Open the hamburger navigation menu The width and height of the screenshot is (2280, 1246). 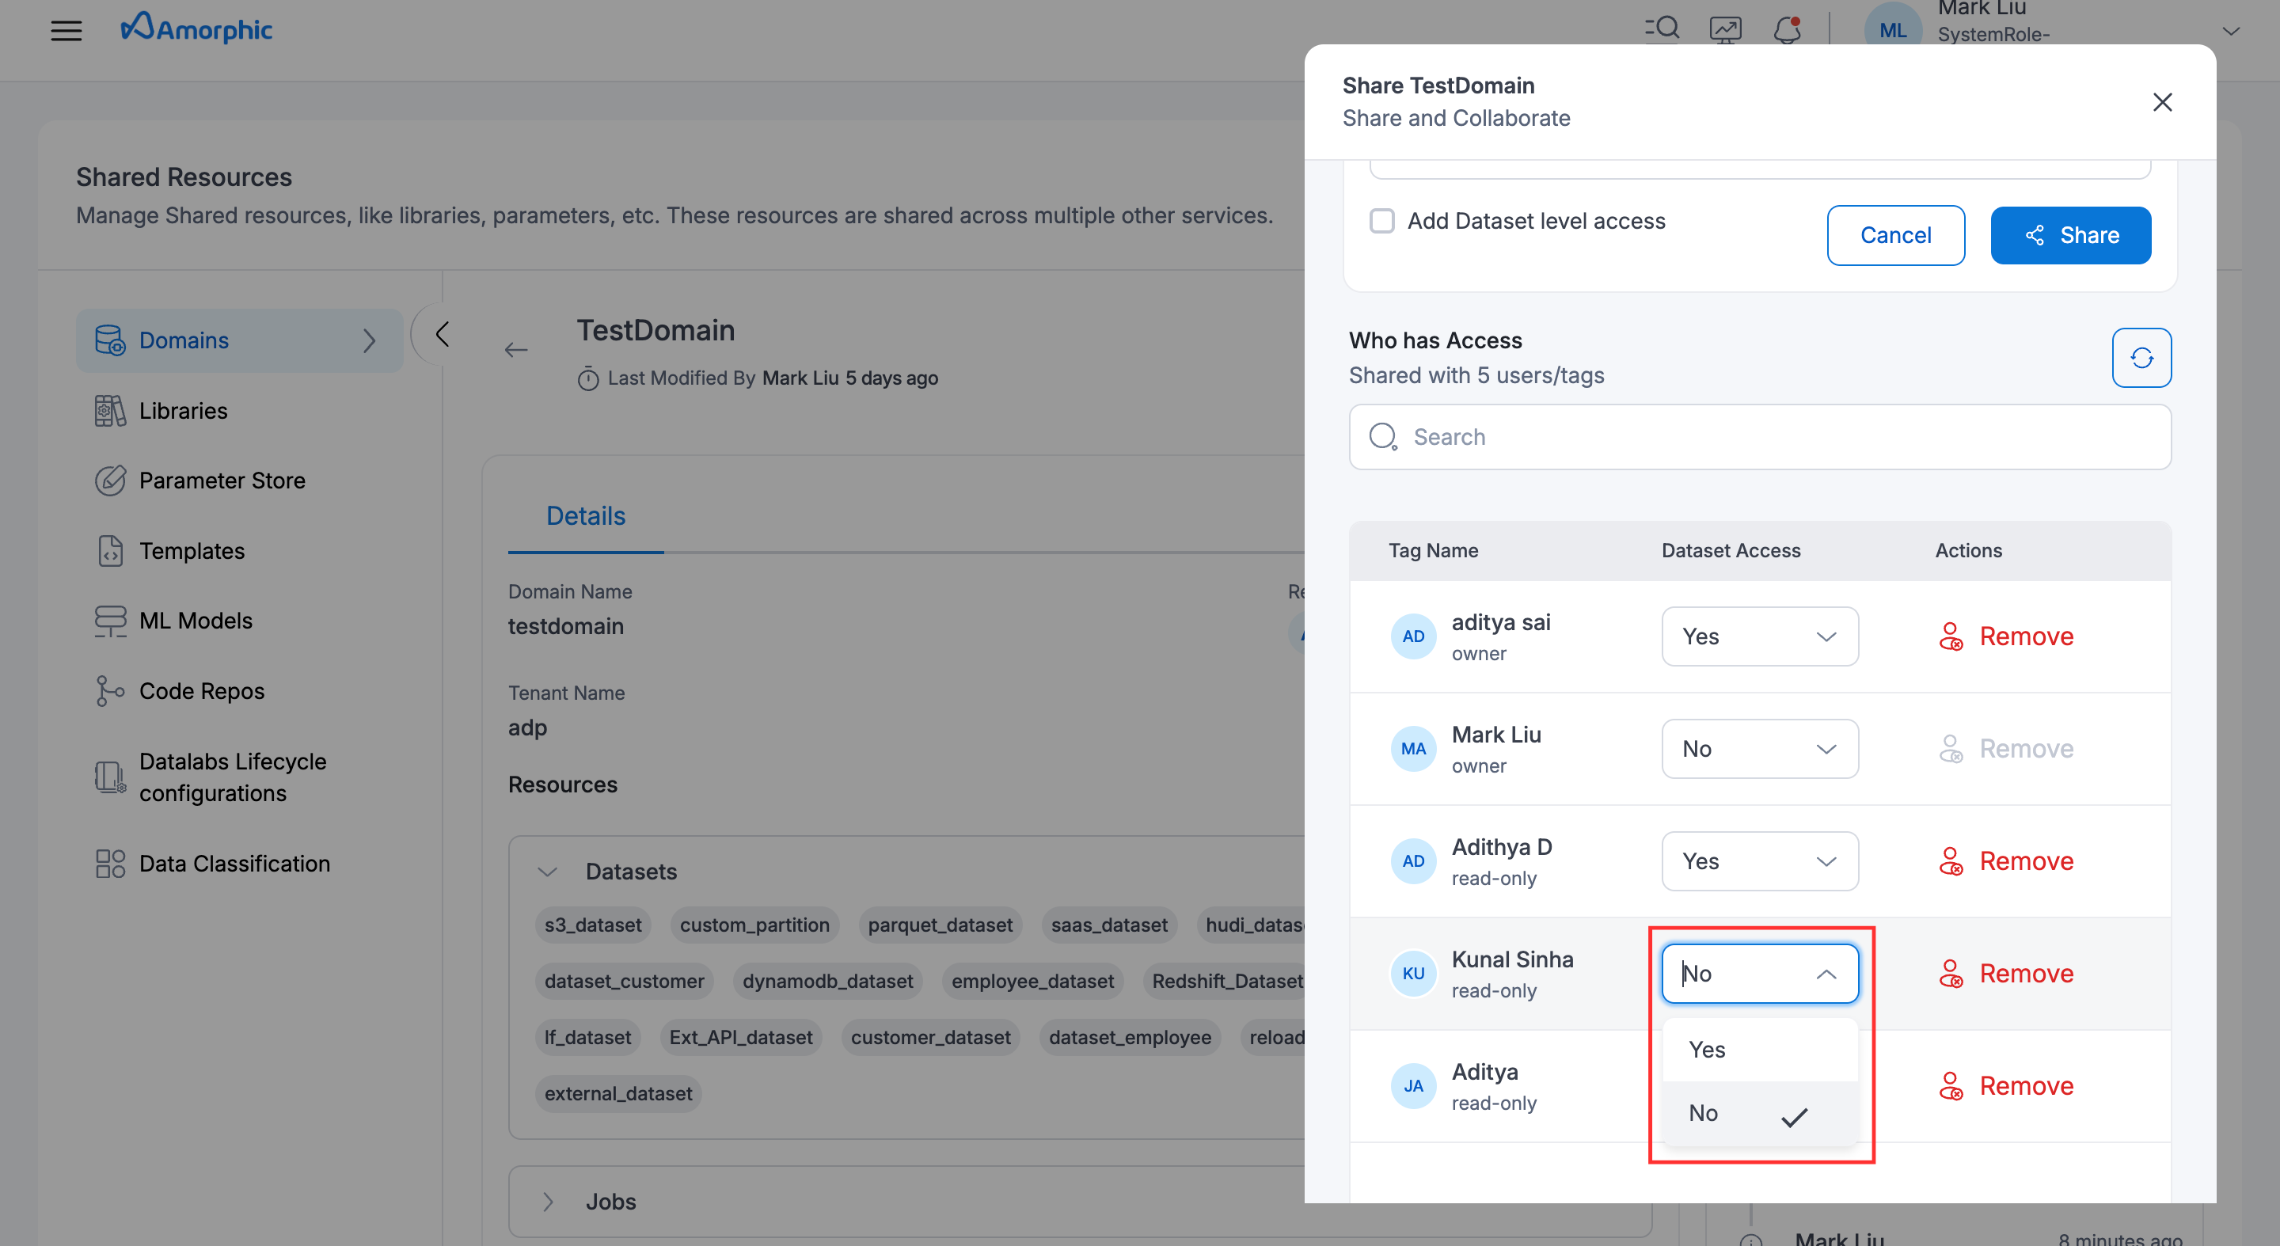click(x=66, y=30)
